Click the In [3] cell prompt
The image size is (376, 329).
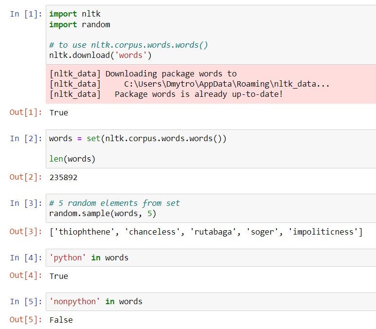click(26, 203)
